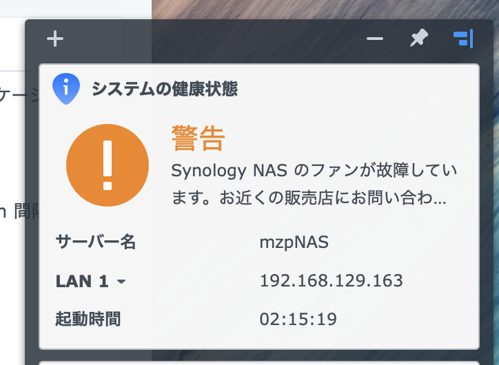
Task: Click the システムの健康状態 widget title
Action: click(165, 89)
